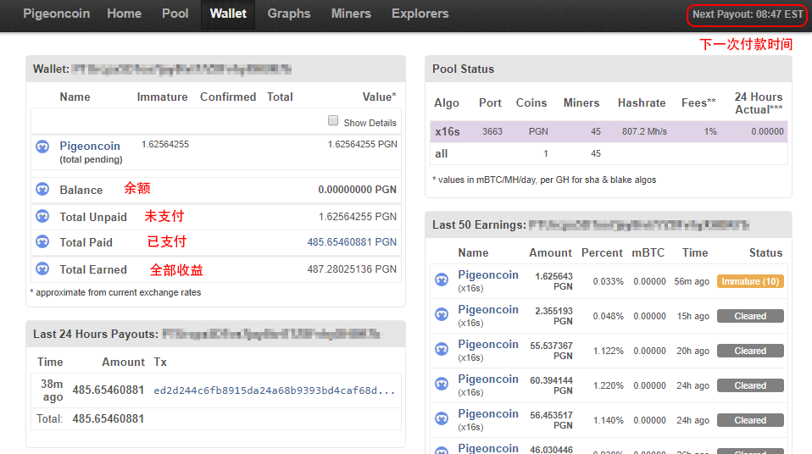This screenshot has width=812, height=454.
Task: Open the Explorers menu
Action: 420,14
